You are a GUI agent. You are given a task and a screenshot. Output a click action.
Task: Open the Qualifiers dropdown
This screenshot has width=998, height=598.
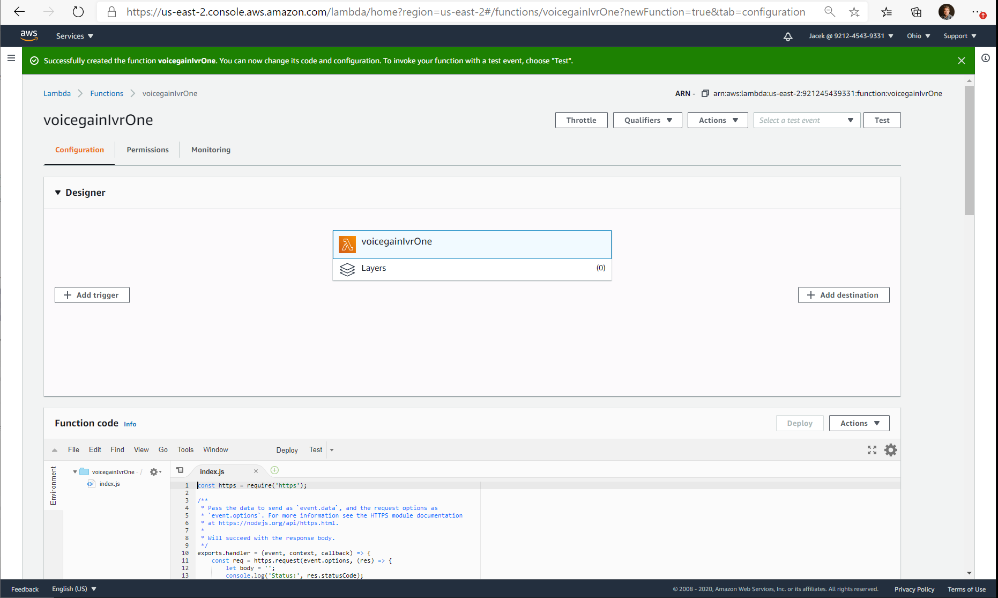coord(647,120)
